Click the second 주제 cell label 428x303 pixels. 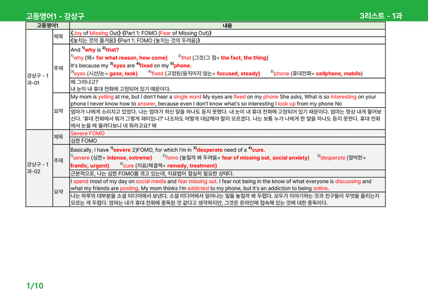(59, 161)
